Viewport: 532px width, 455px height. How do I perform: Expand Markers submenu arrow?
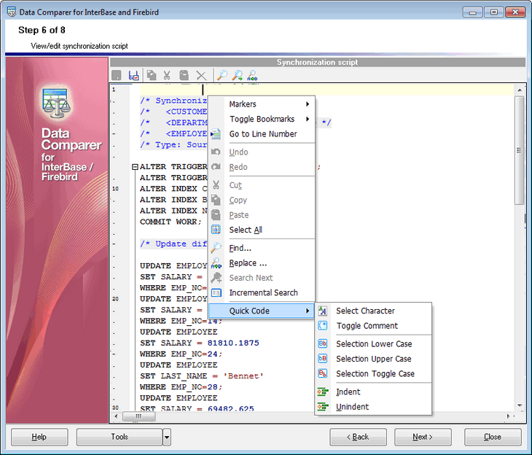point(308,104)
